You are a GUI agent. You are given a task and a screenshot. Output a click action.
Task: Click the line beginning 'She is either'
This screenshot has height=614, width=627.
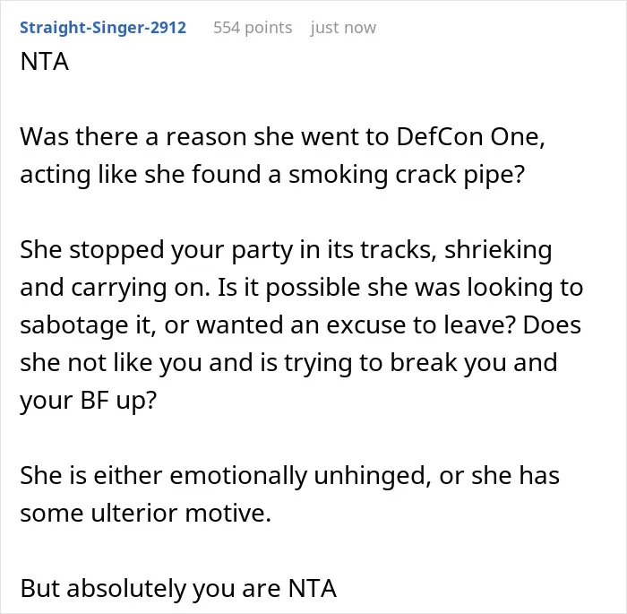[289, 476]
